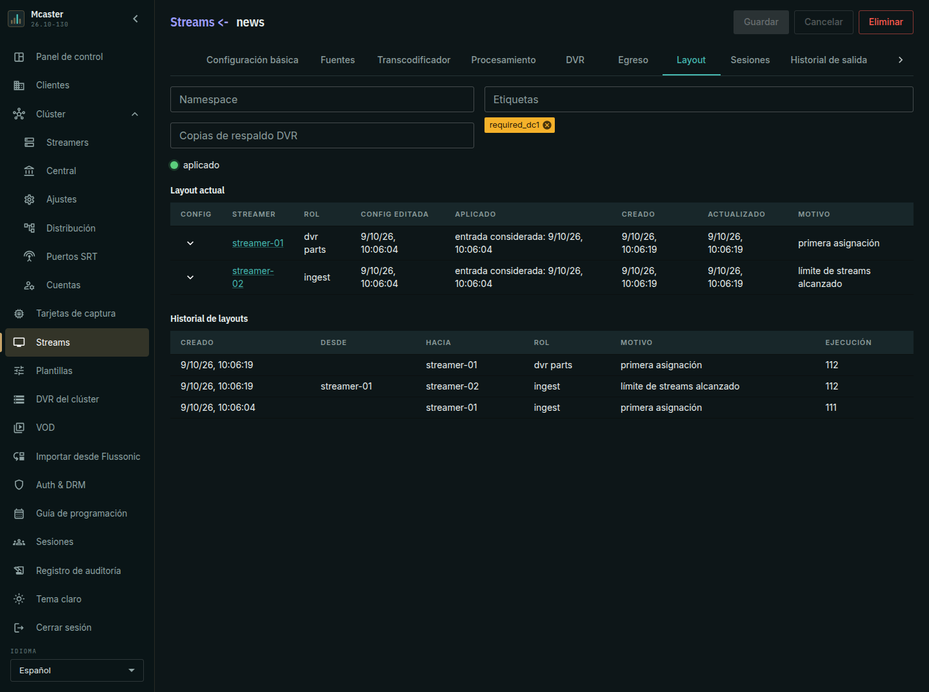Focus the Namespace input field

322,99
